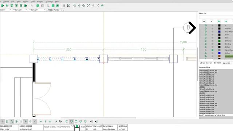Toggle visibility of the Balok layer

tap(206, 35)
